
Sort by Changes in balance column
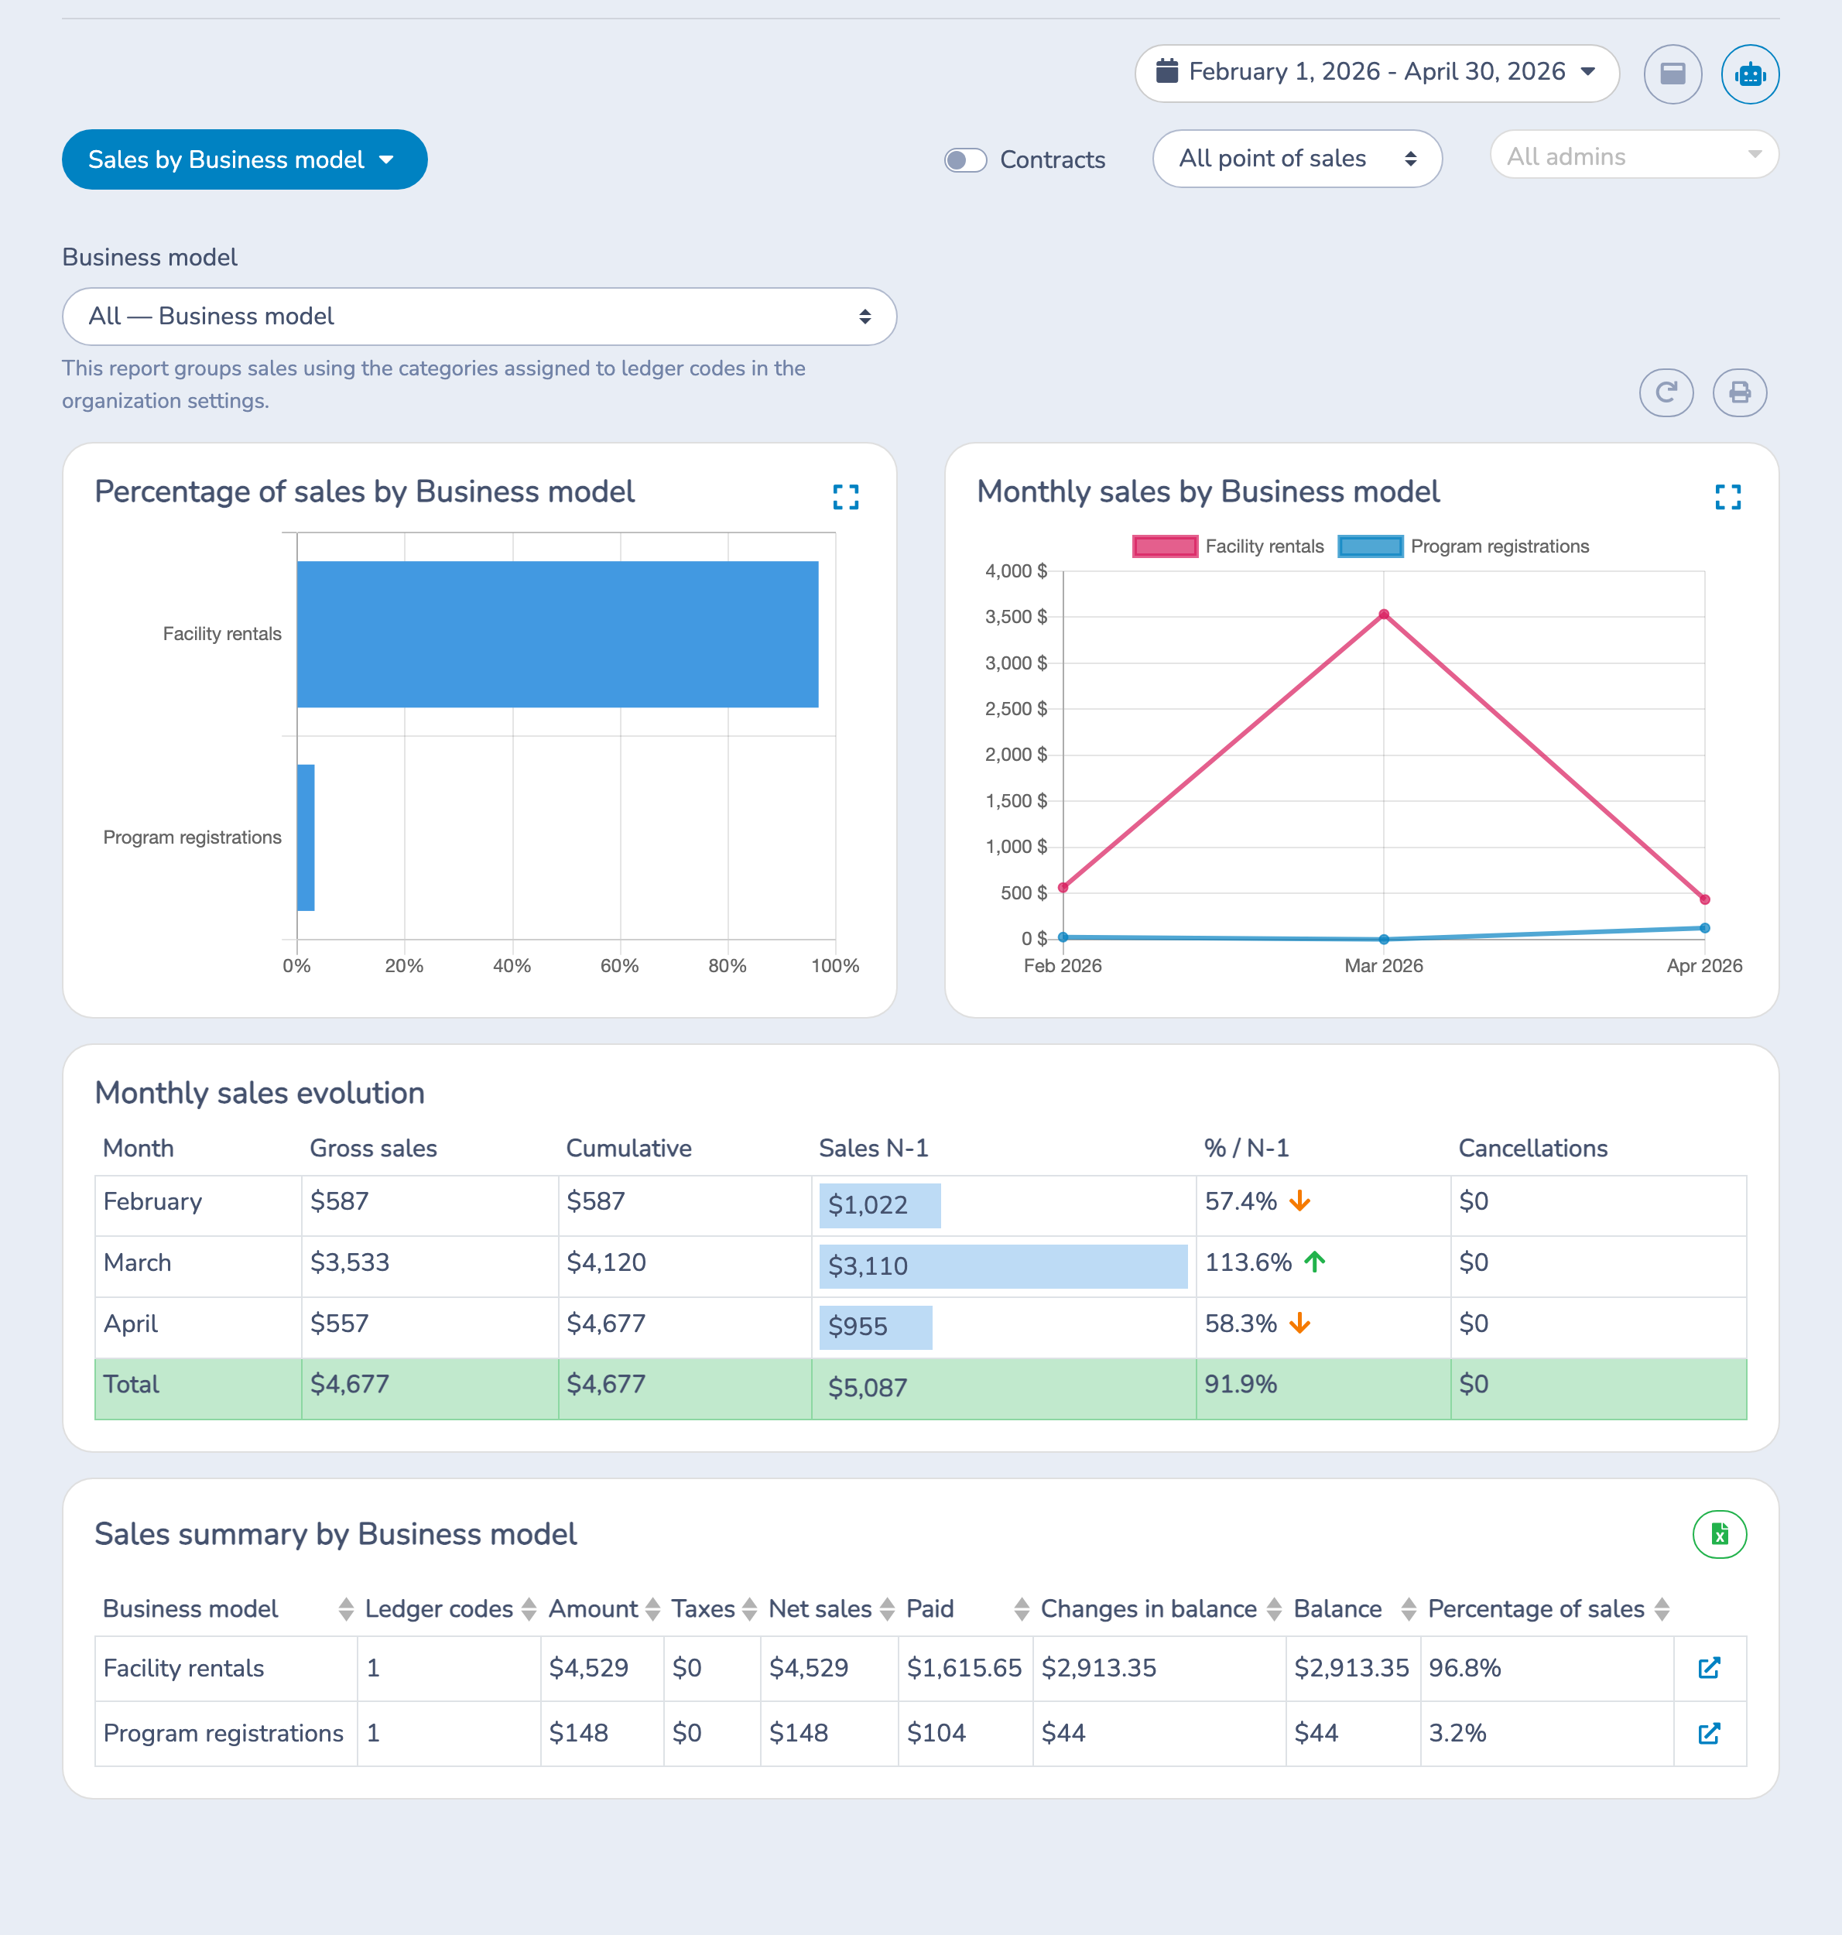coord(1273,1608)
